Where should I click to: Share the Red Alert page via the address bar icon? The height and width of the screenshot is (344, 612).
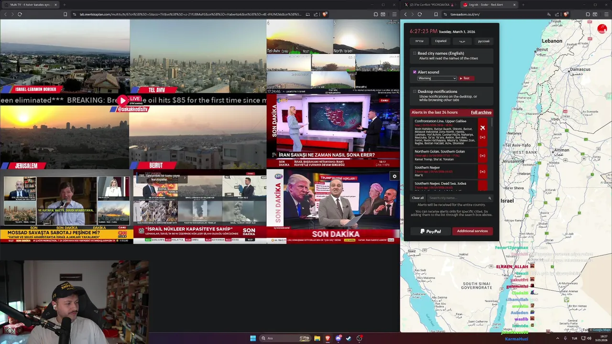tap(557, 14)
